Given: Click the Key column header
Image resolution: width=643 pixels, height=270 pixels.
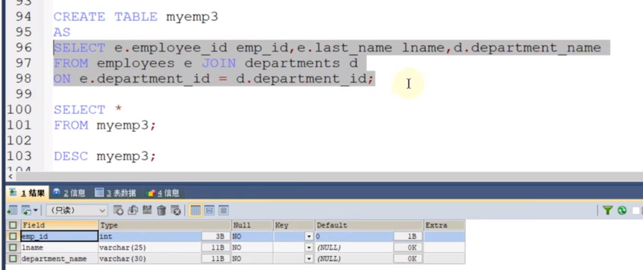Looking at the screenshot, I should tap(294, 225).
